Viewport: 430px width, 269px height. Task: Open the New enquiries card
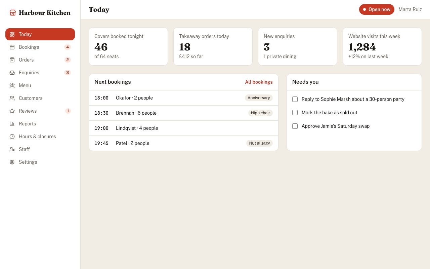[298, 46]
